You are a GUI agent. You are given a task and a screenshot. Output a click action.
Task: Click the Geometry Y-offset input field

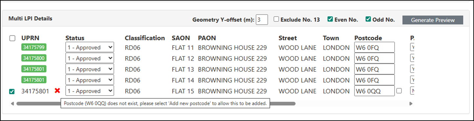pyautogui.click(x=262, y=20)
